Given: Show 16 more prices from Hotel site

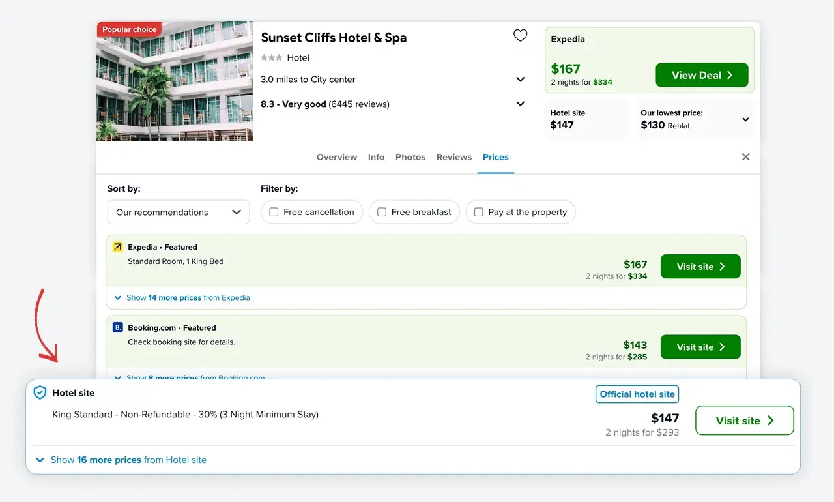Looking at the screenshot, I should [x=128, y=460].
